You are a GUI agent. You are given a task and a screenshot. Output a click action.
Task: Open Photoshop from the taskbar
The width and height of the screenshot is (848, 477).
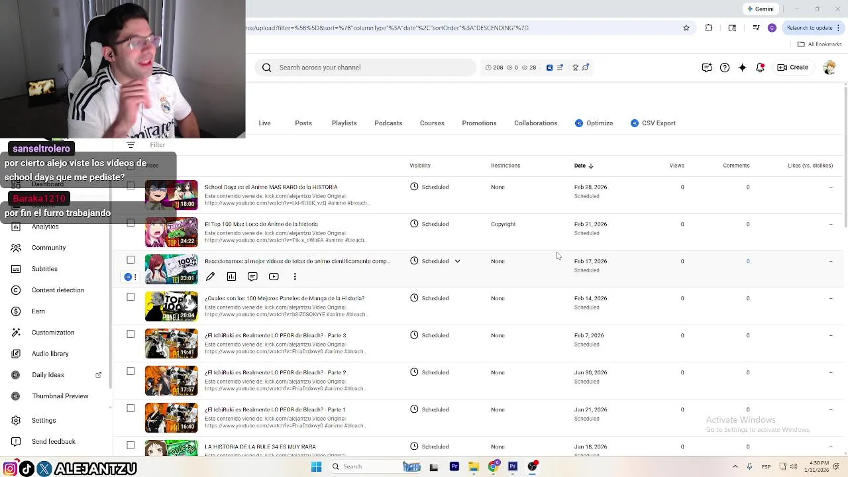point(512,466)
